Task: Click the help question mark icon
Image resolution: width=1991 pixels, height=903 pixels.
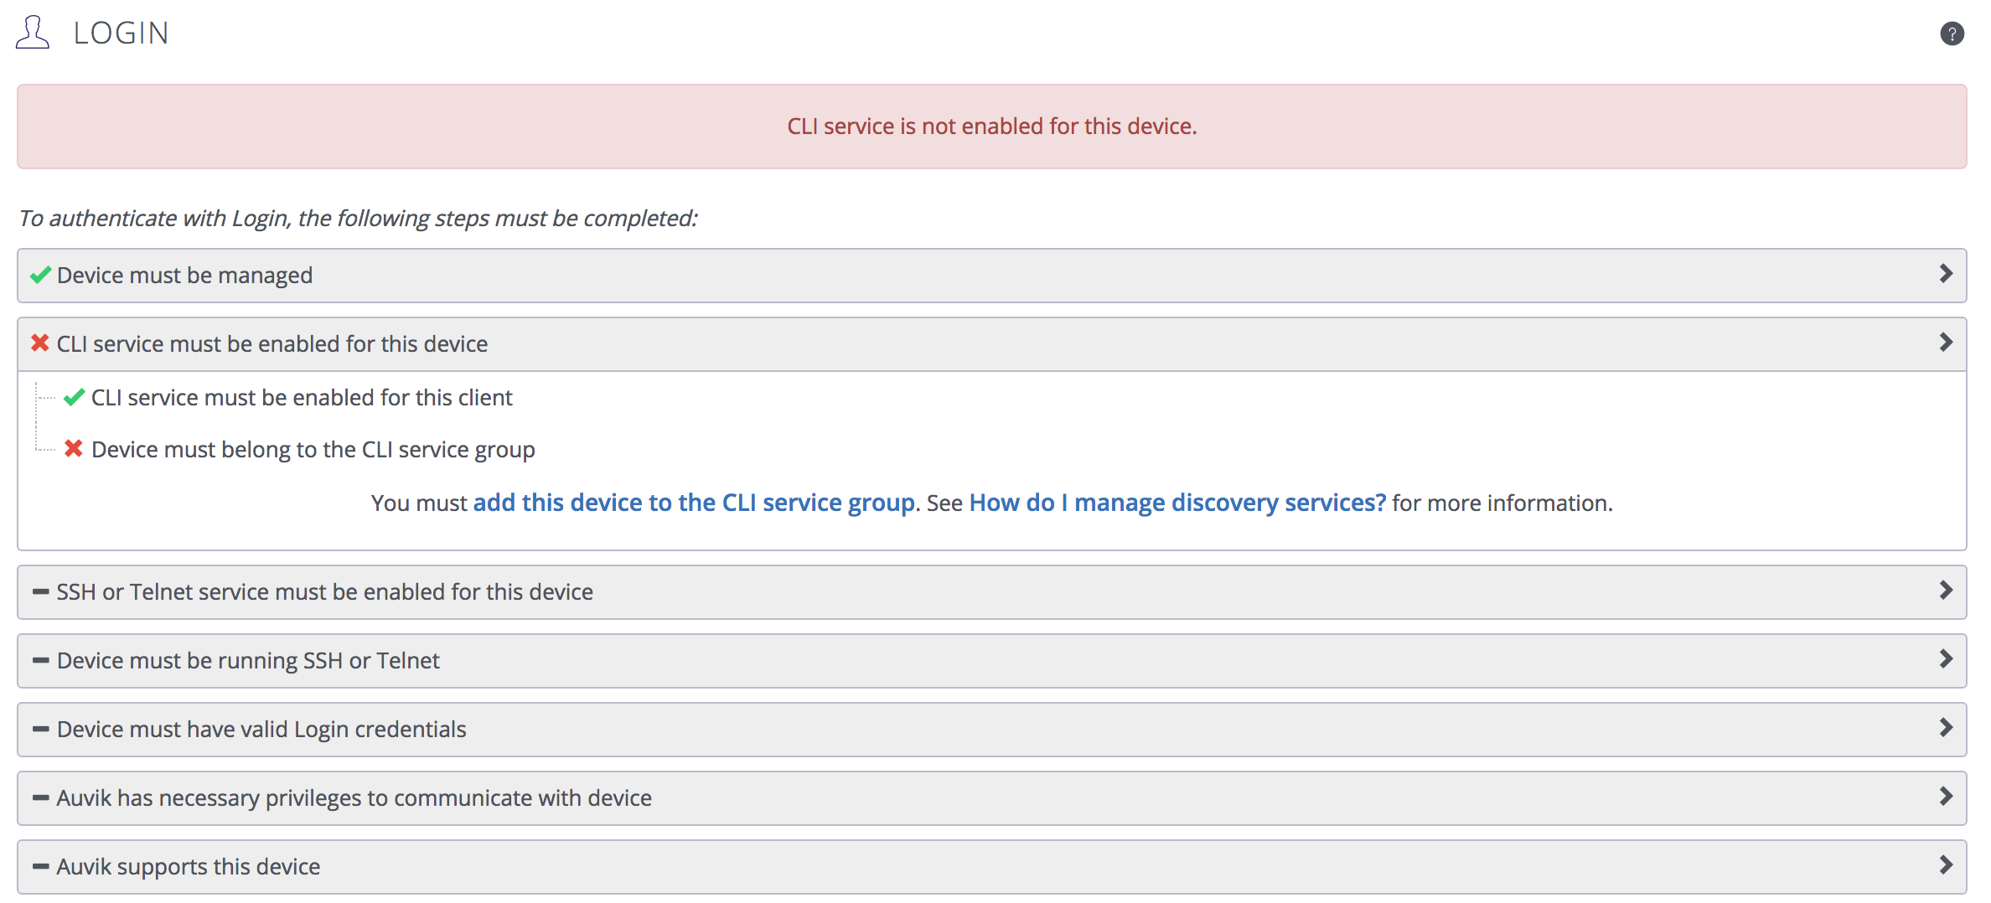Action: coord(1952,34)
